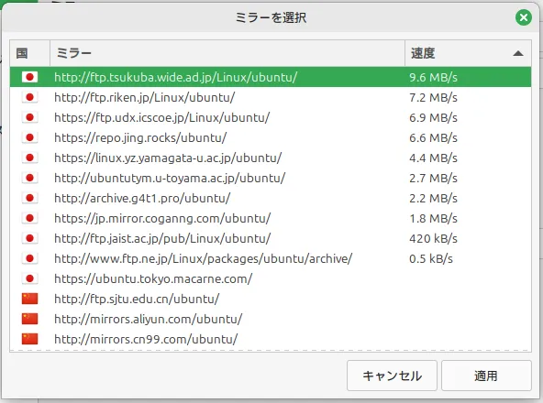
Task: Toggle sort order with the 速度 arrow
Action: [x=518, y=53]
